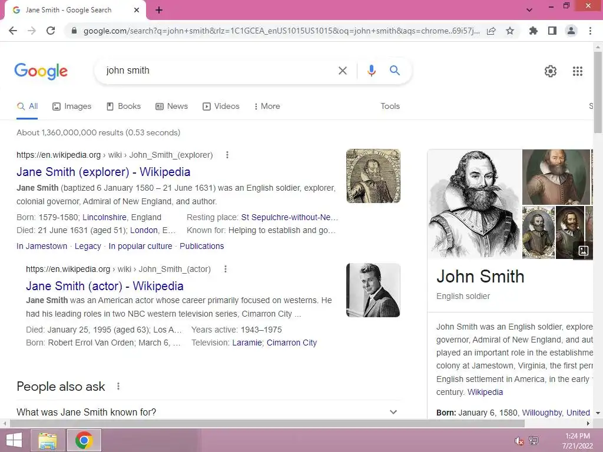Image resolution: width=603 pixels, height=452 pixels.
Task: Share this page via address bar icon
Action: tap(491, 31)
